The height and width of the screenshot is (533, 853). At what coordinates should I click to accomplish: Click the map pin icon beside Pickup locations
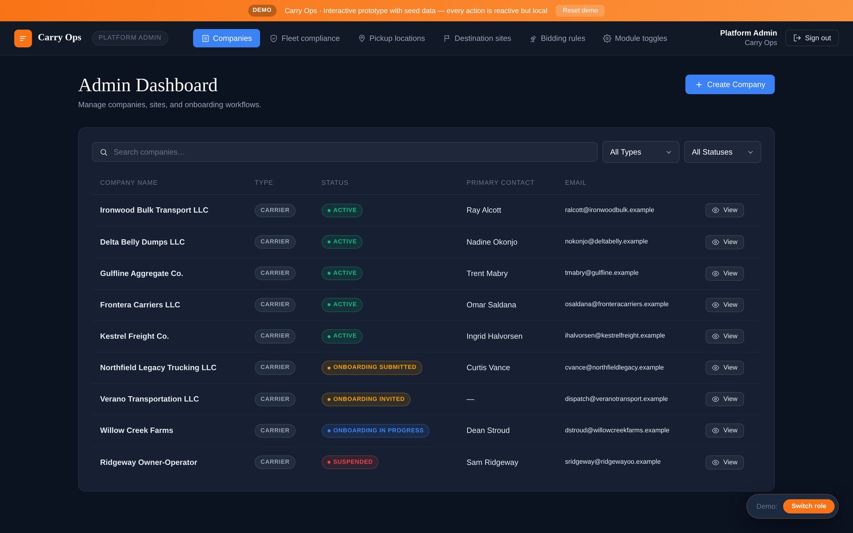pyautogui.click(x=361, y=38)
